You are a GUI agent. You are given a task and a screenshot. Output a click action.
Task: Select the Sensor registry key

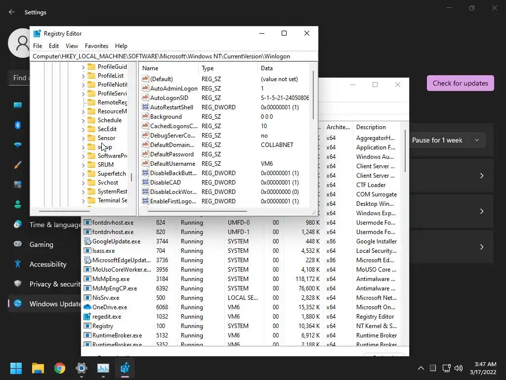106,138
